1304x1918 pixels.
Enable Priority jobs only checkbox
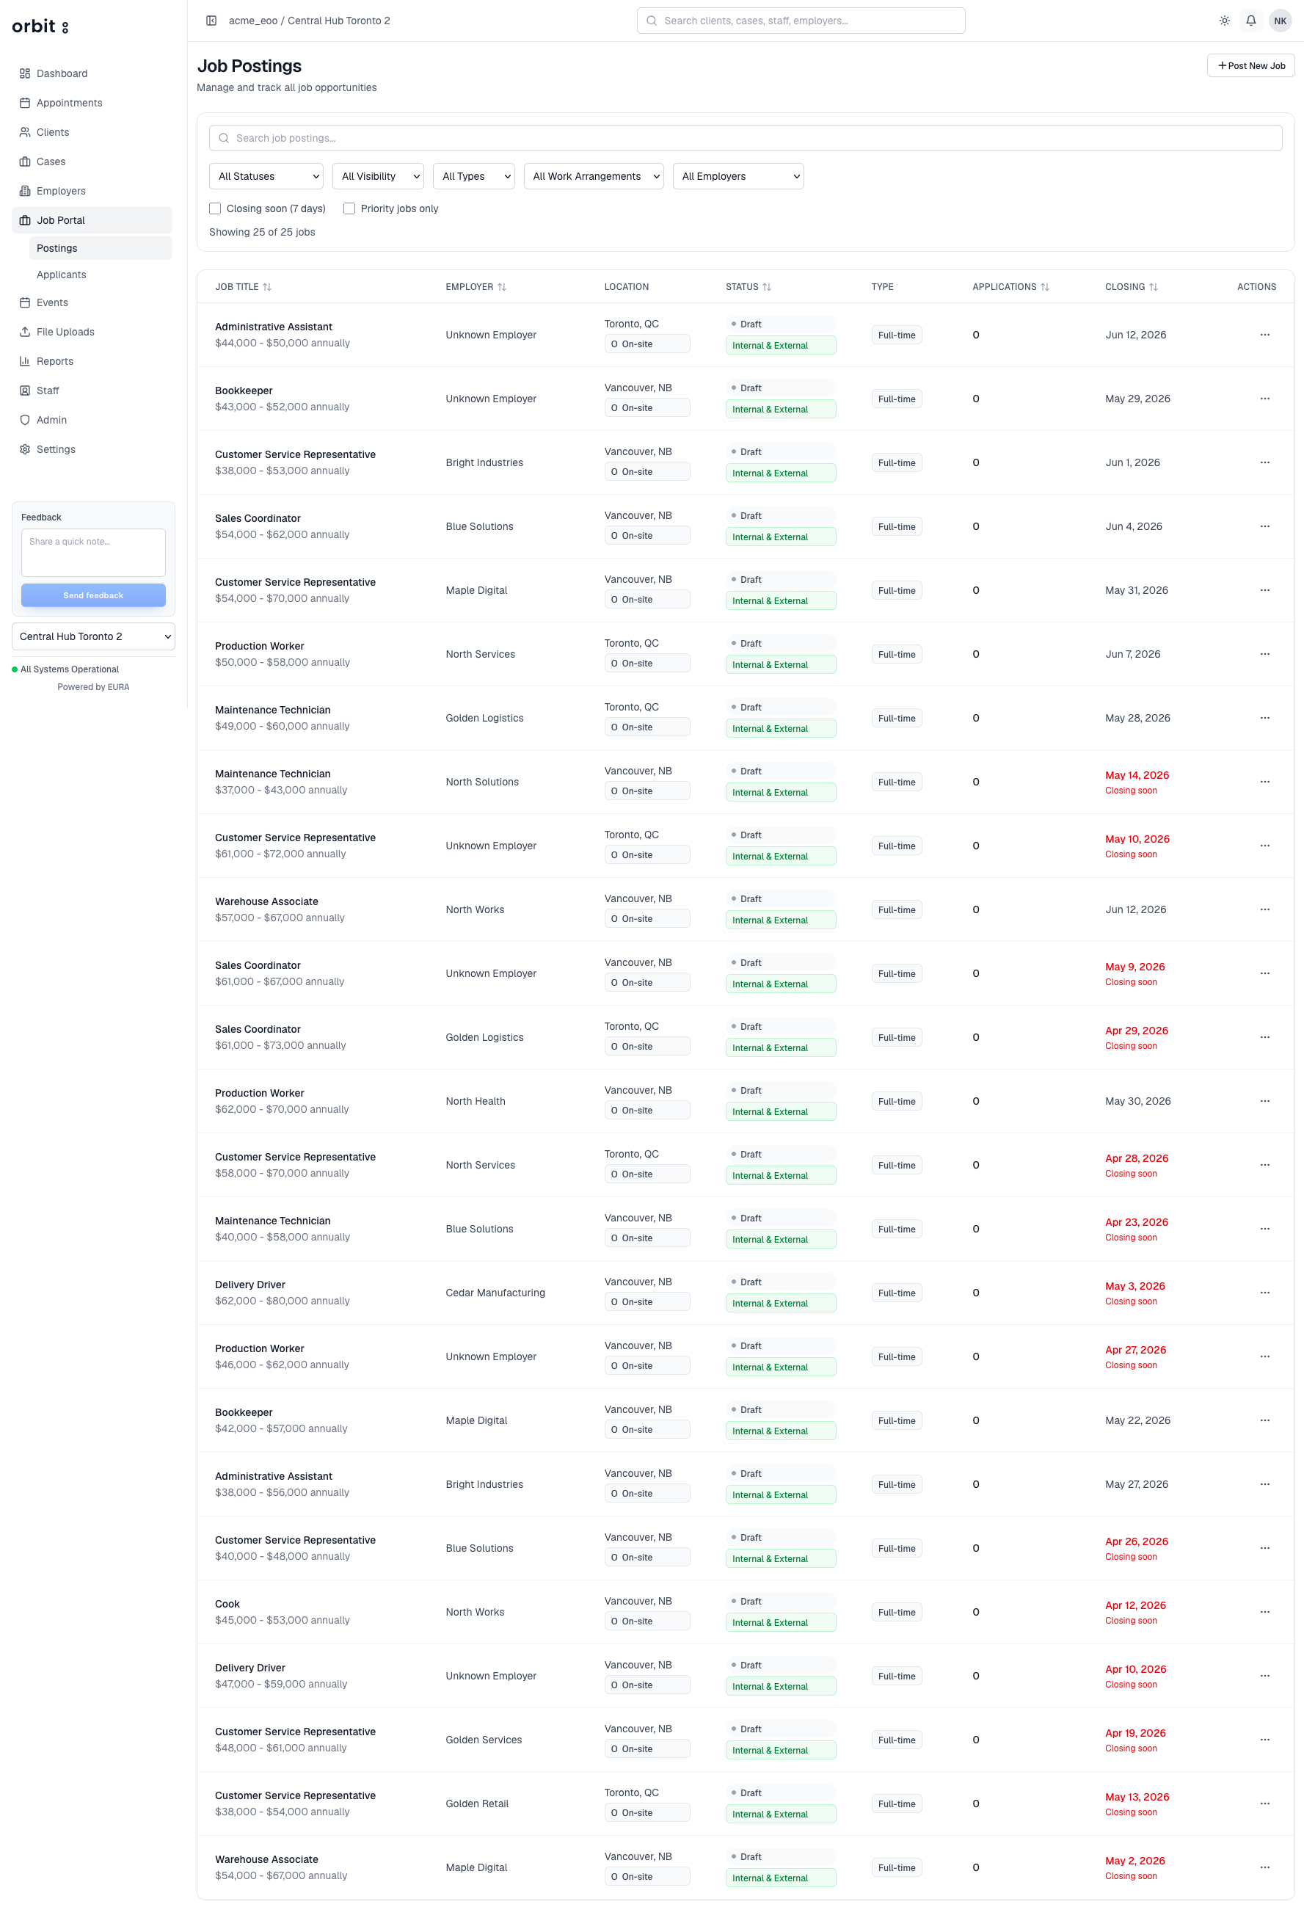click(x=349, y=208)
